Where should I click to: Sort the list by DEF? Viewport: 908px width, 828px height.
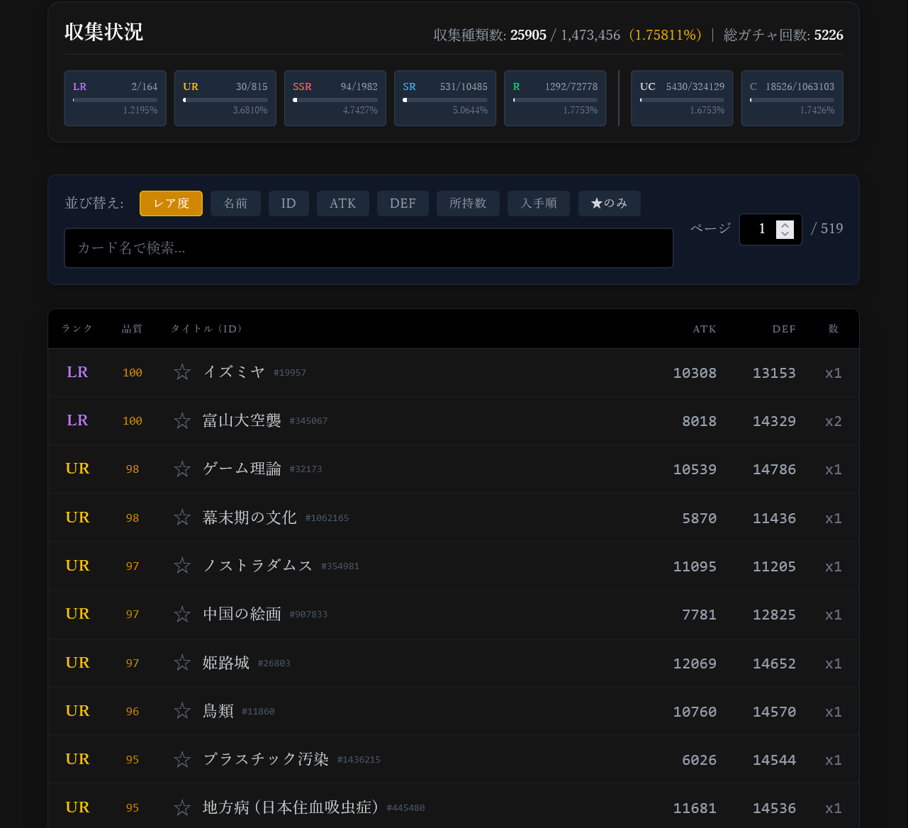[403, 203]
